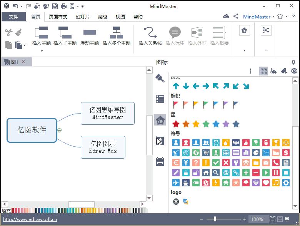Select the Floating Topic tool
The width and height of the screenshot is (300, 226).
click(x=90, y=32)
